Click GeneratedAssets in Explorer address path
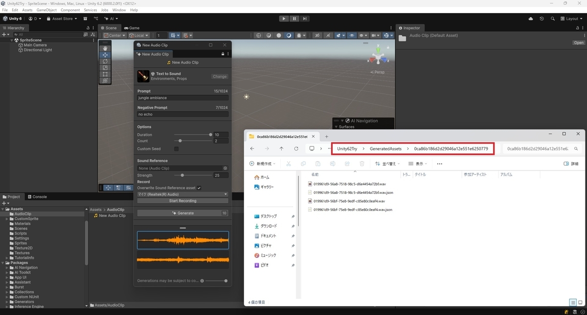This screenshot has height=315, width=587. [385, 148]
